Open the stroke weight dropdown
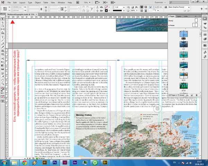 point(124,7)
